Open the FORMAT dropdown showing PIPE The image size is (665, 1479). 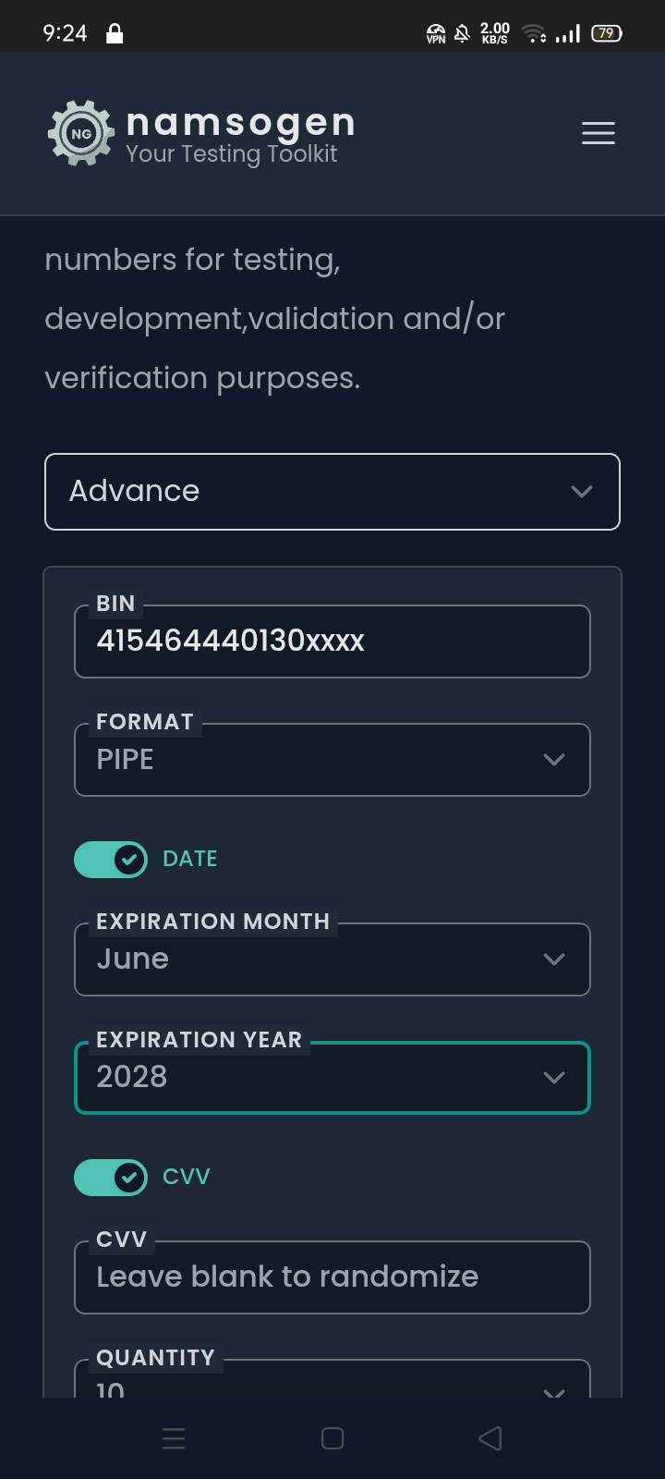point(332,760)
